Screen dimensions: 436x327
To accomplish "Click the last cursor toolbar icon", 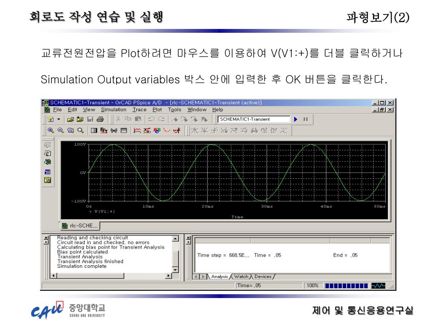I will [x=284, y=130].
